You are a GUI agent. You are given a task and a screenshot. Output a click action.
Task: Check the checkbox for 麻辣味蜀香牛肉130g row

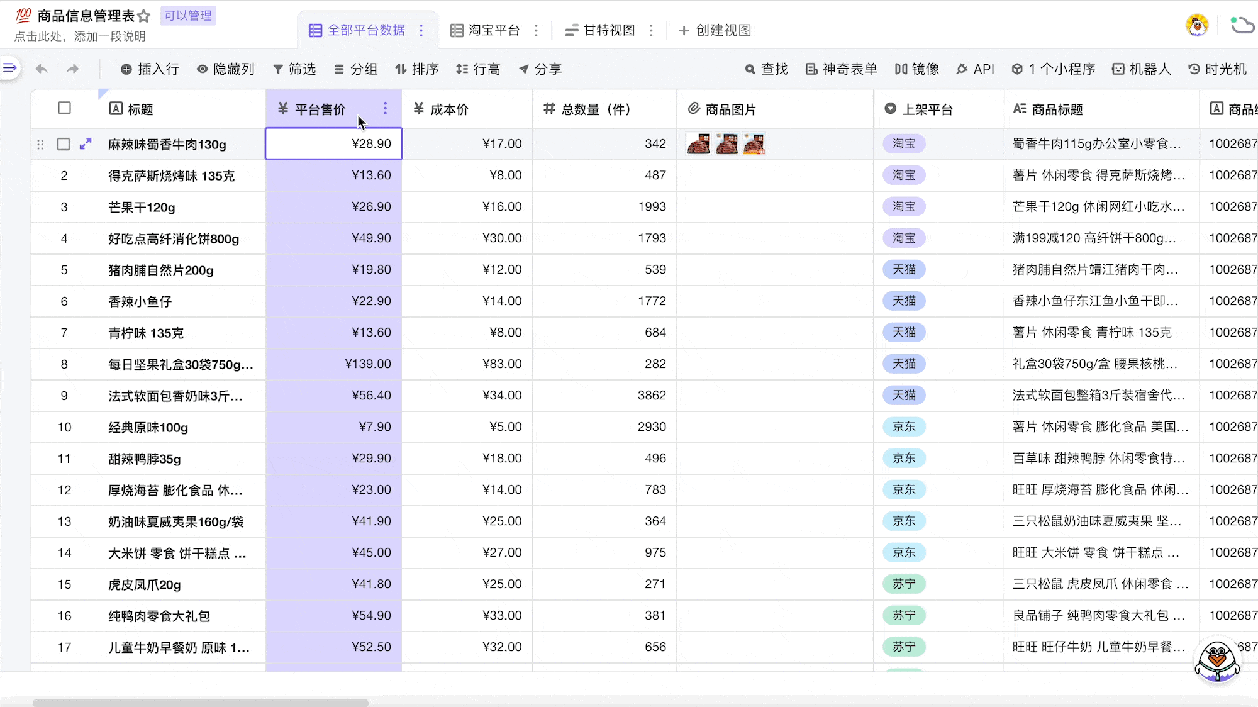point(64,143)
